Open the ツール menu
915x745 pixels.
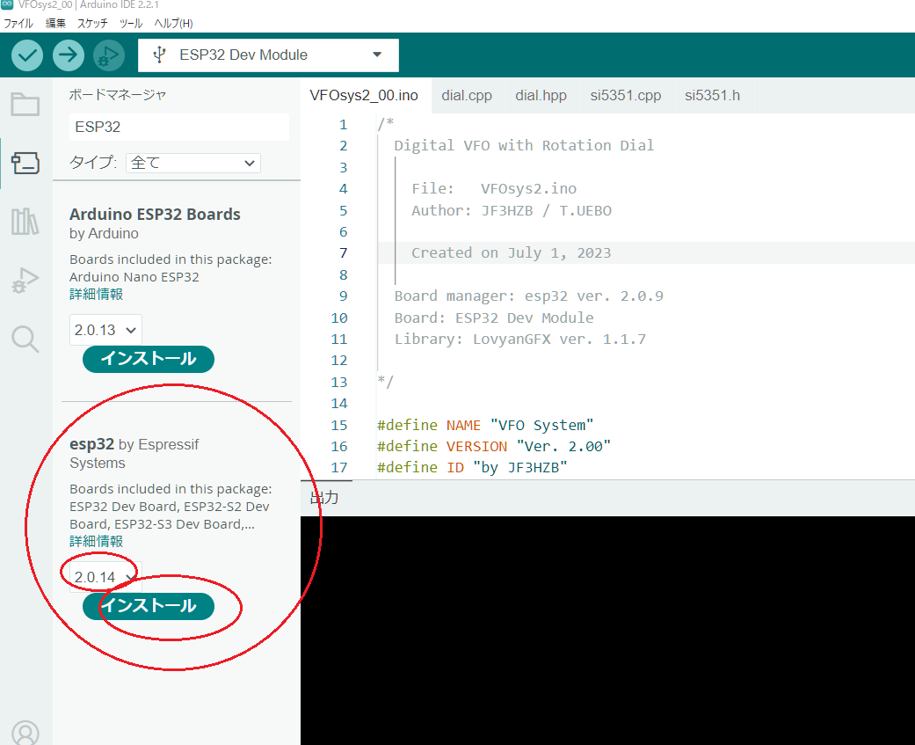coord(131,24)
